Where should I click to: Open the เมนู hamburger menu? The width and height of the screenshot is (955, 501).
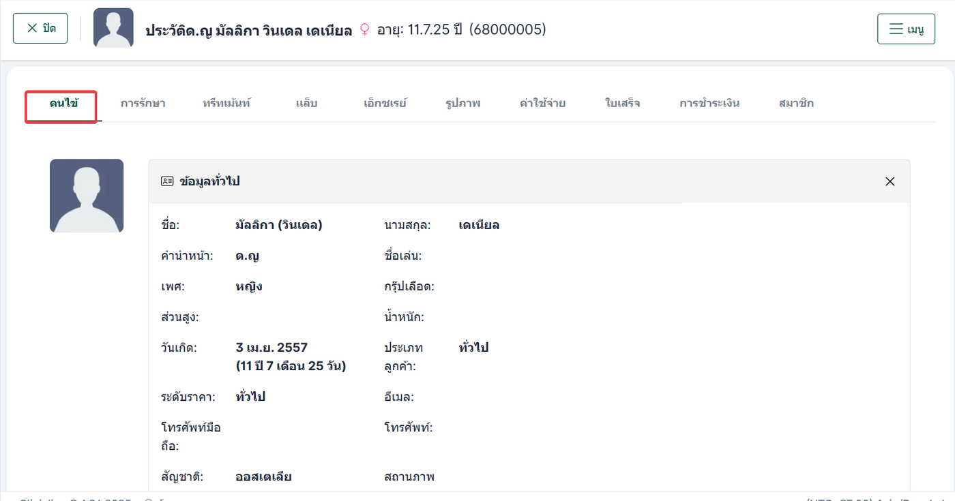(x=906, y=29)
